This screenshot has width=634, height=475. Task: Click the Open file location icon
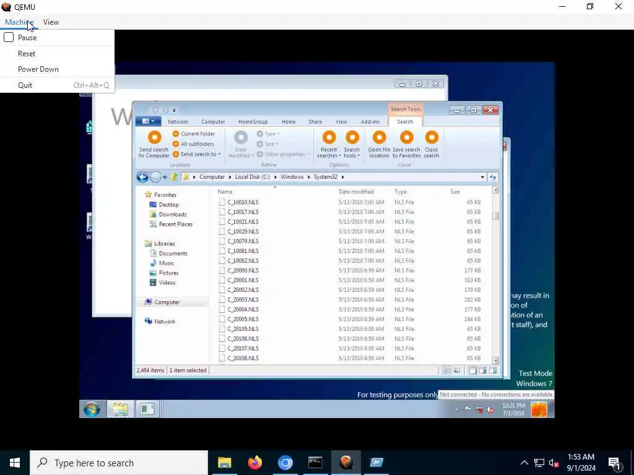click(380, 137)
